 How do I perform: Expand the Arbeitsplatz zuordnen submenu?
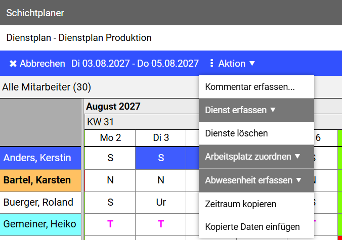256,157
